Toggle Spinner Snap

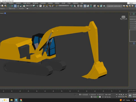(x=53, y=6)
